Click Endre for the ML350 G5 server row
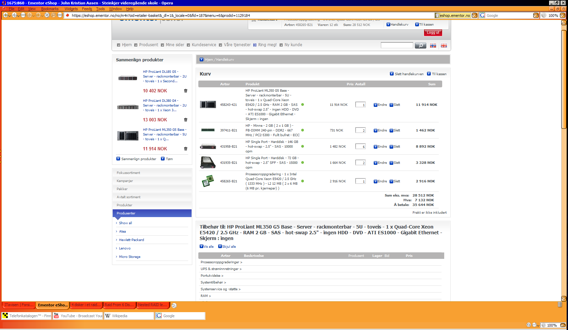This screenshot has height=330, width=568. (x=380, y=105)
